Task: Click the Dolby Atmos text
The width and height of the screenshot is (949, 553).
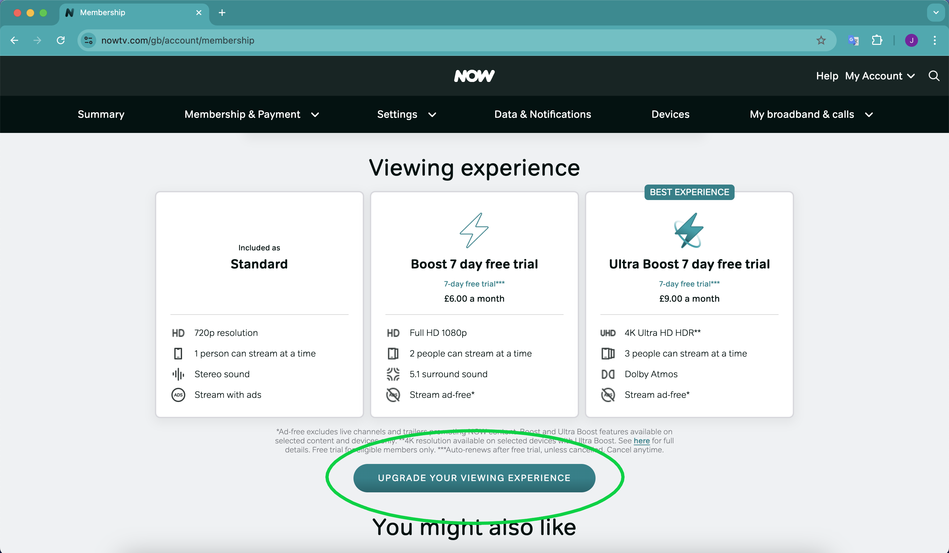Action: [651, 374]
